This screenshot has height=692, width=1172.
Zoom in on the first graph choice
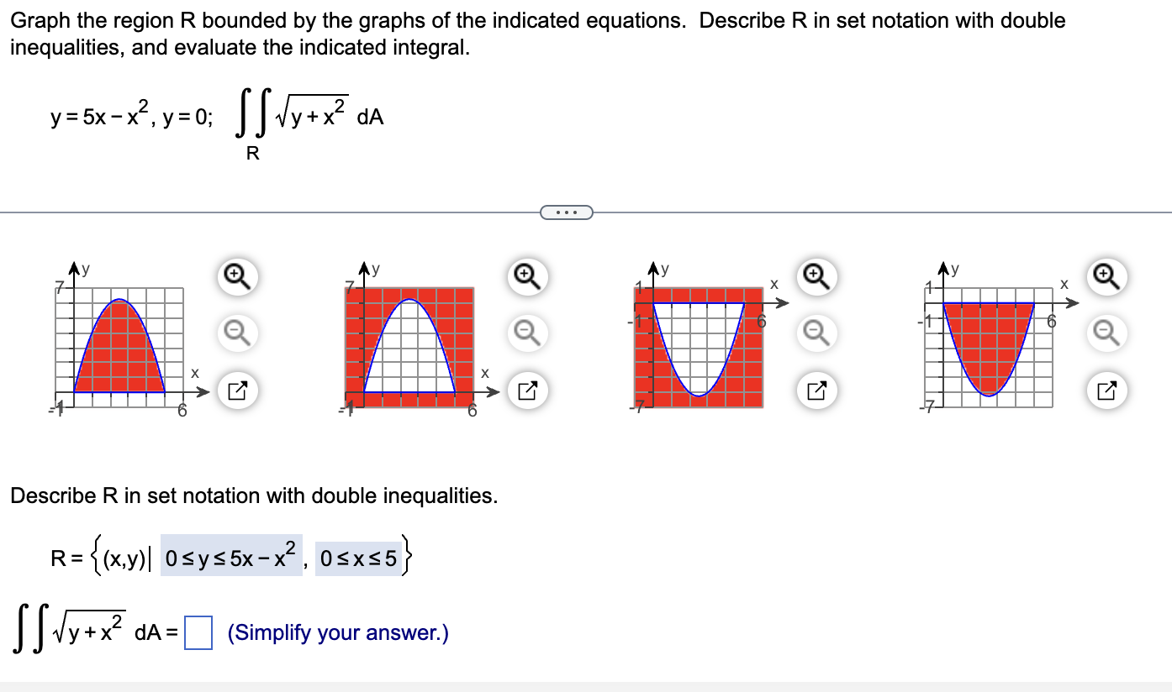235,275
